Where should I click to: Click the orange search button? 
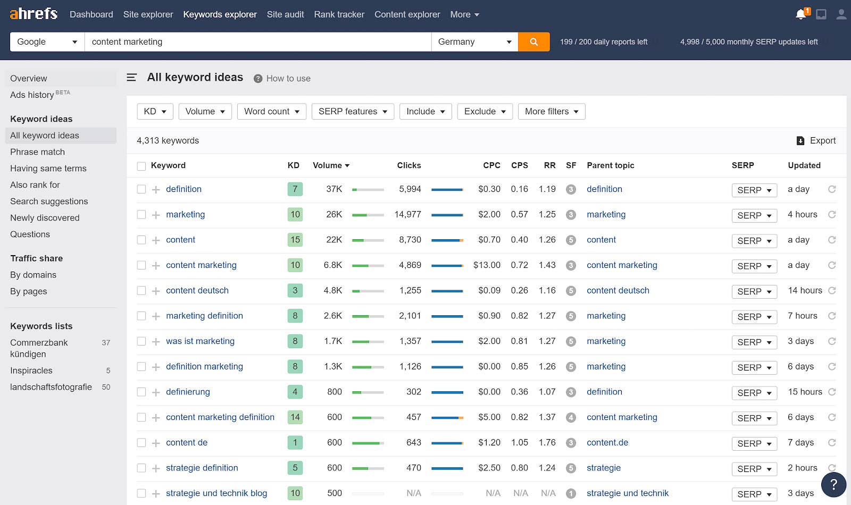534,41
